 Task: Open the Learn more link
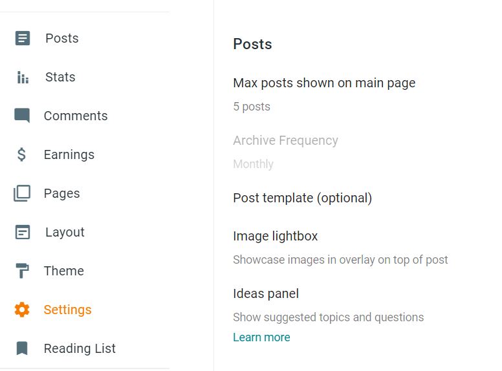[x=261, y=337]
